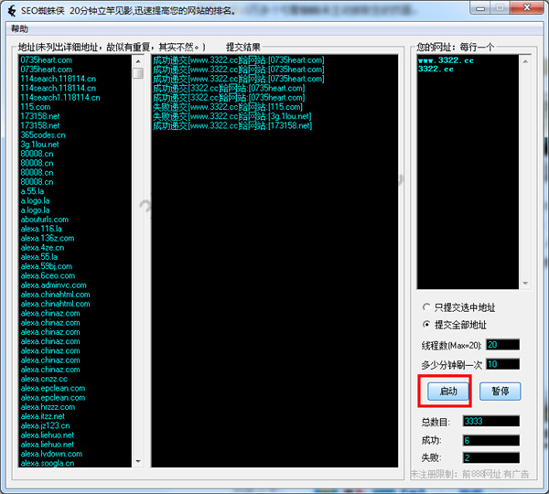Select alexa.59bj.com in address list
This screenshot has height=494, width=549.
[47, 266]
